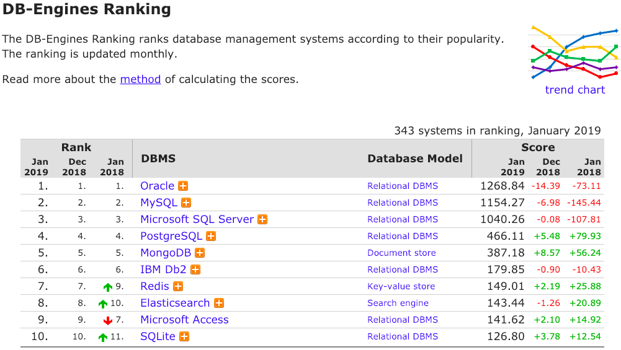Click the plus icon next to SQLite

[184, 336]
